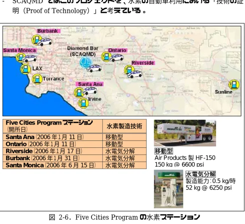Click the car icon next to Ontario
The width and height of the screenshot is (245, 224).
click(116, 58)
